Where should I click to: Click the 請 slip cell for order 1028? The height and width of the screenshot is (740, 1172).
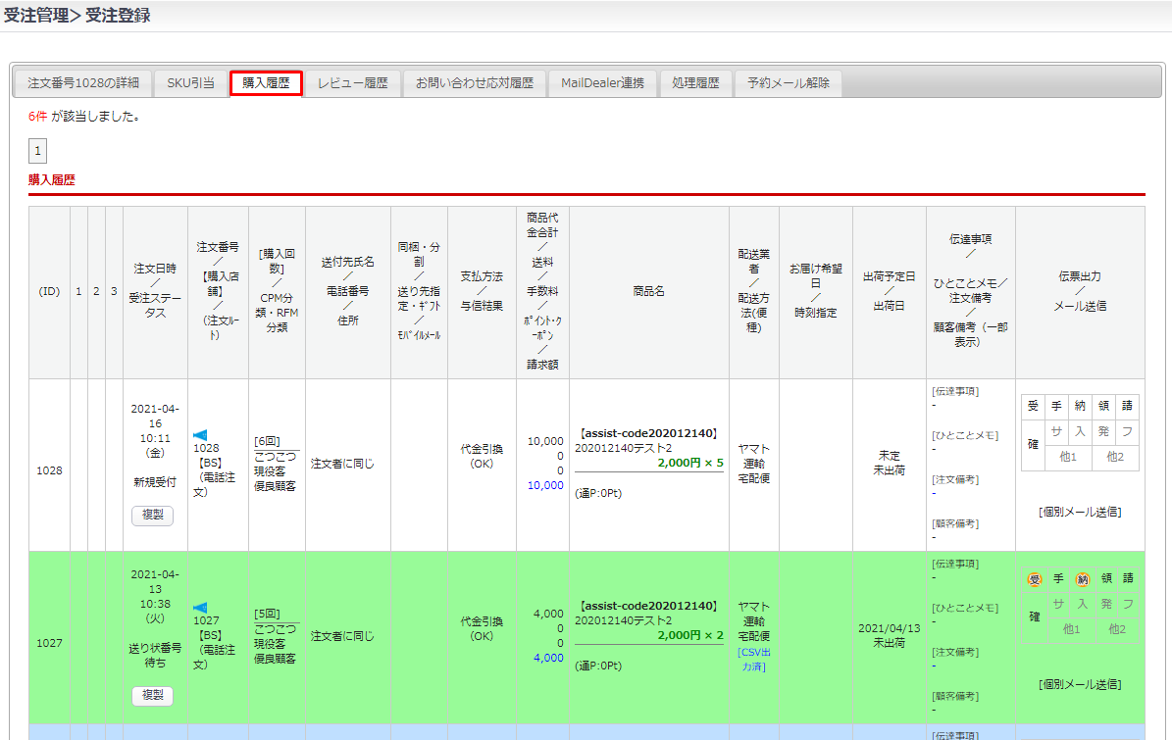[x=1128, y=407]
